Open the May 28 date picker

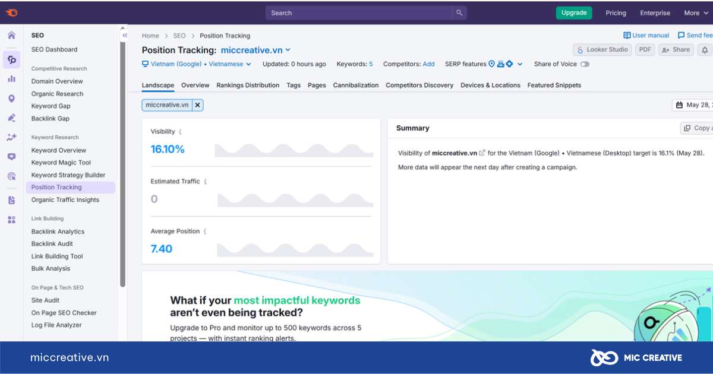pyautogui.click(x=693, y=105)
